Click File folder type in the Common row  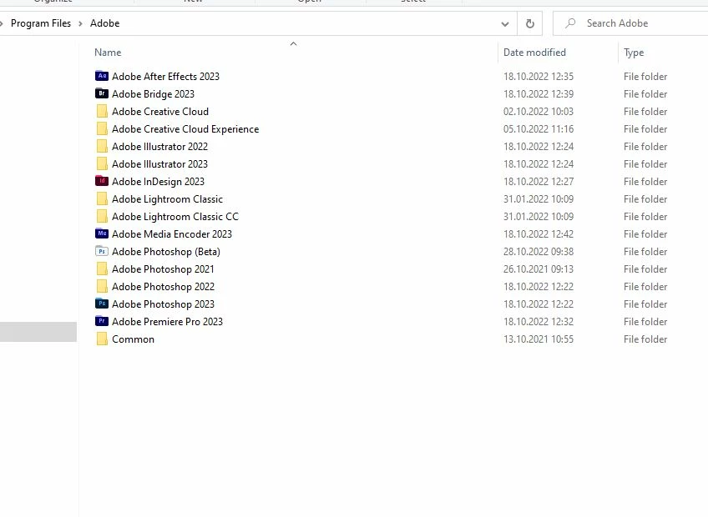[x=645, y=339]
